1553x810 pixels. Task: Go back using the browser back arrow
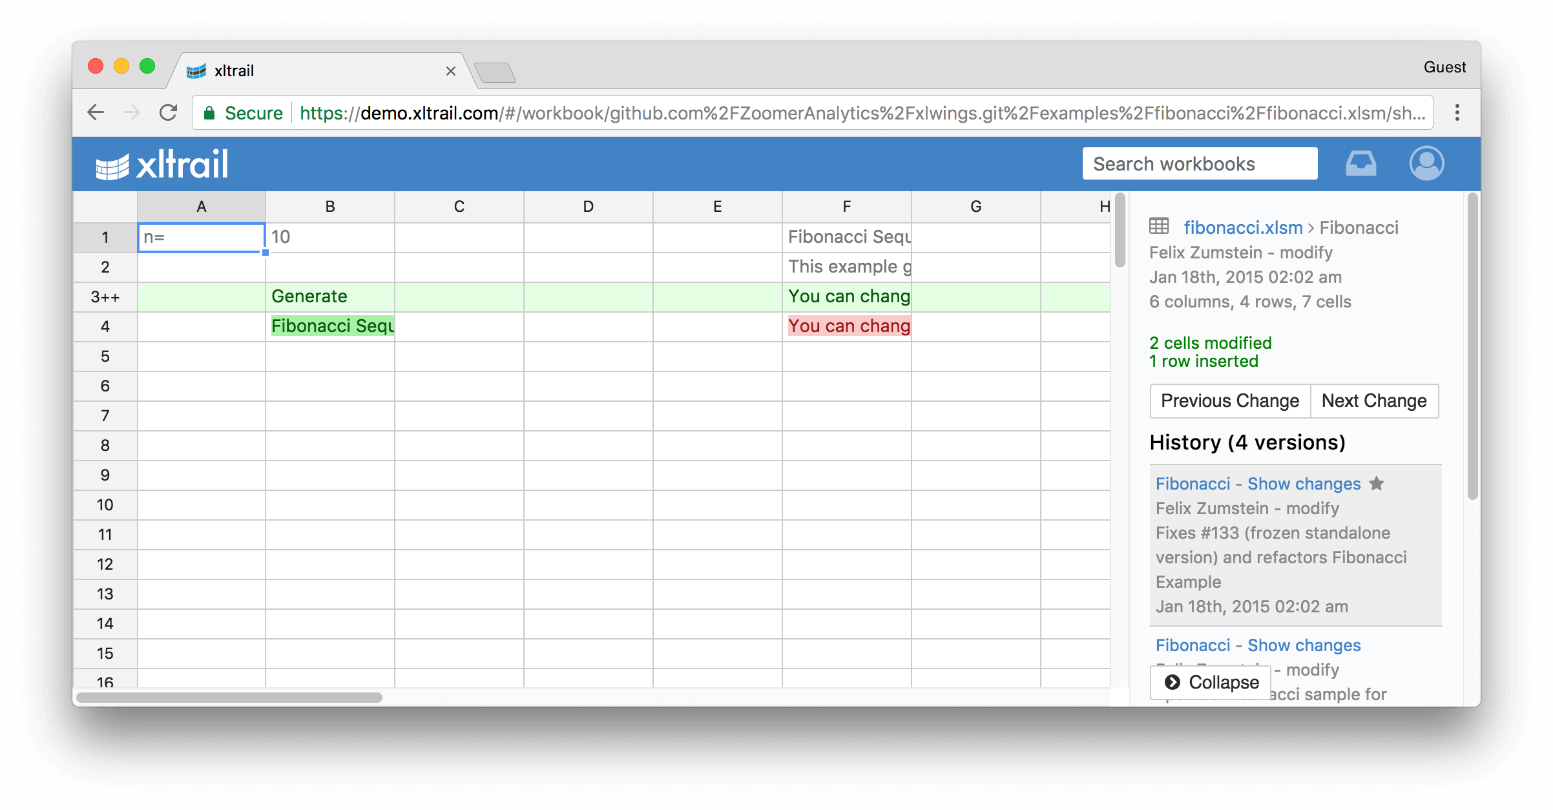(x=96, y=112)
